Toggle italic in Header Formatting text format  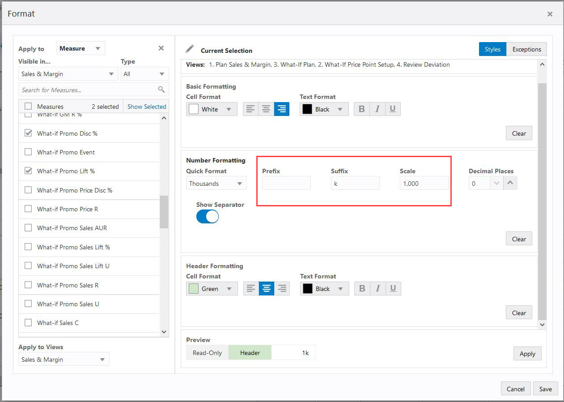click(x=377, y=289)
